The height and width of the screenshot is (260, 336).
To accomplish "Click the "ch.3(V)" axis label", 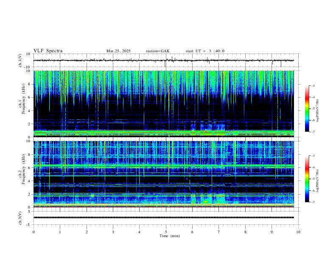I will [x=20, y=218].
